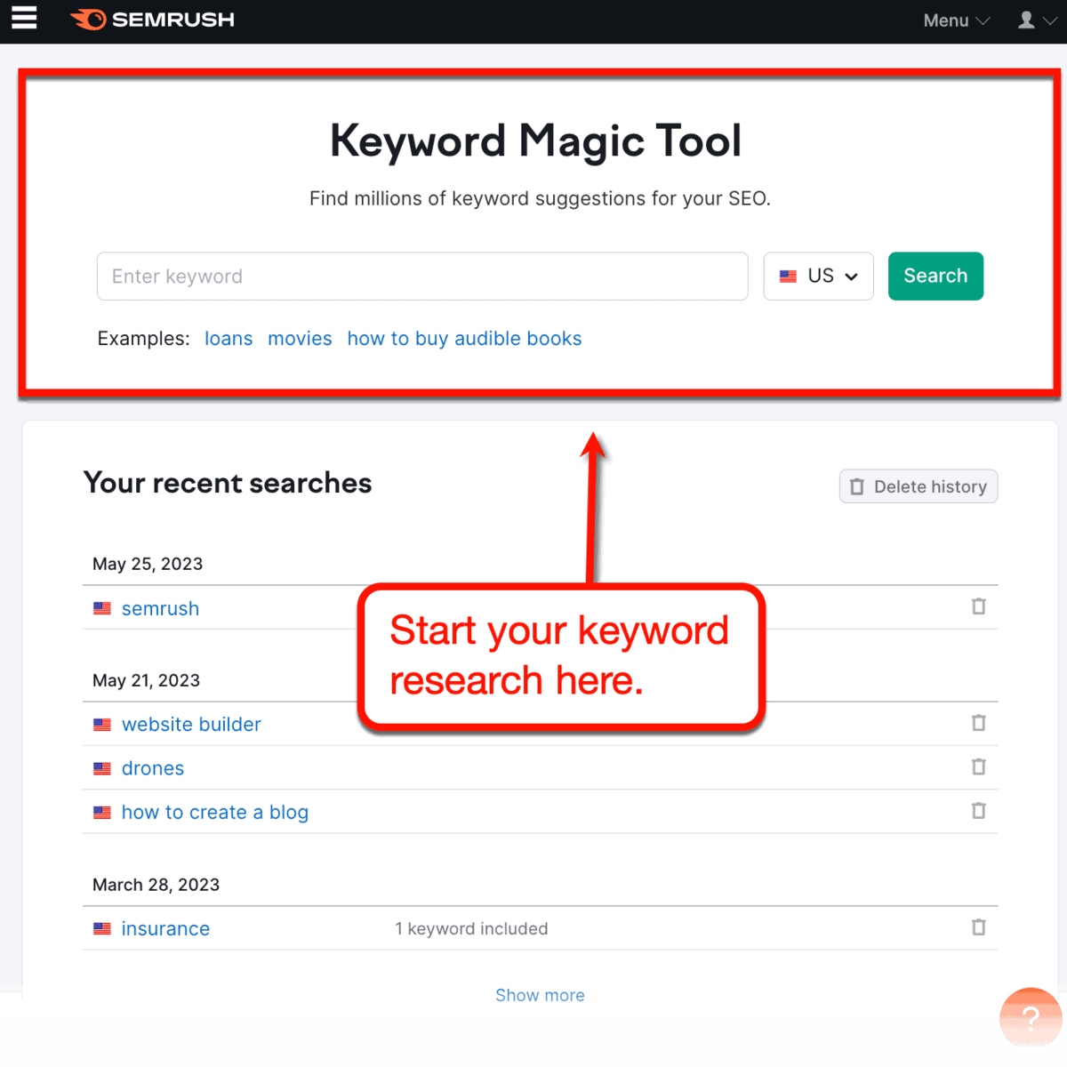
Task: Click the "movies" example link
Action: (x=300, y=339)
